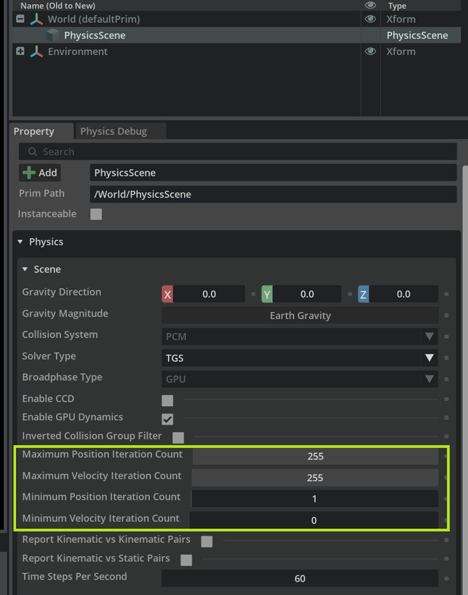Click the Broadphase Type label
Screen dimensions: 468x595
62,377
